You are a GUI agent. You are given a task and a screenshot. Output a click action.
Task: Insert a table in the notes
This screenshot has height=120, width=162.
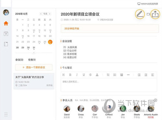point(121,75)
